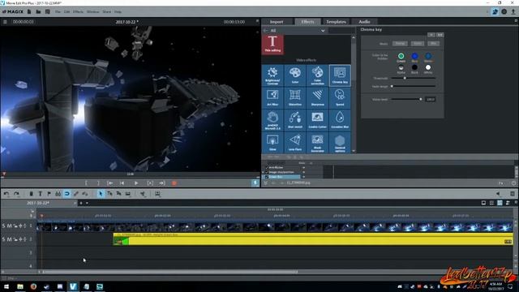This screenshot has height=292, width=519.
Task: Click the Video level slider handle
Action: (x=421, y=99)
